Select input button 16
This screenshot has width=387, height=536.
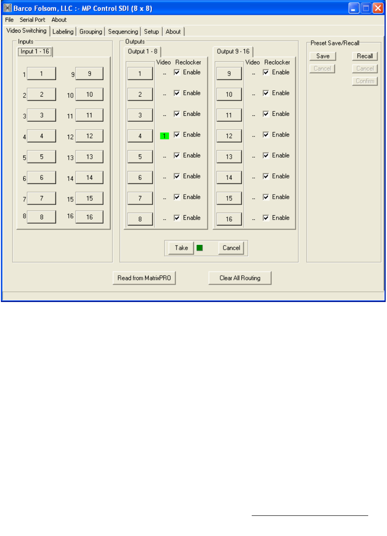89,217
